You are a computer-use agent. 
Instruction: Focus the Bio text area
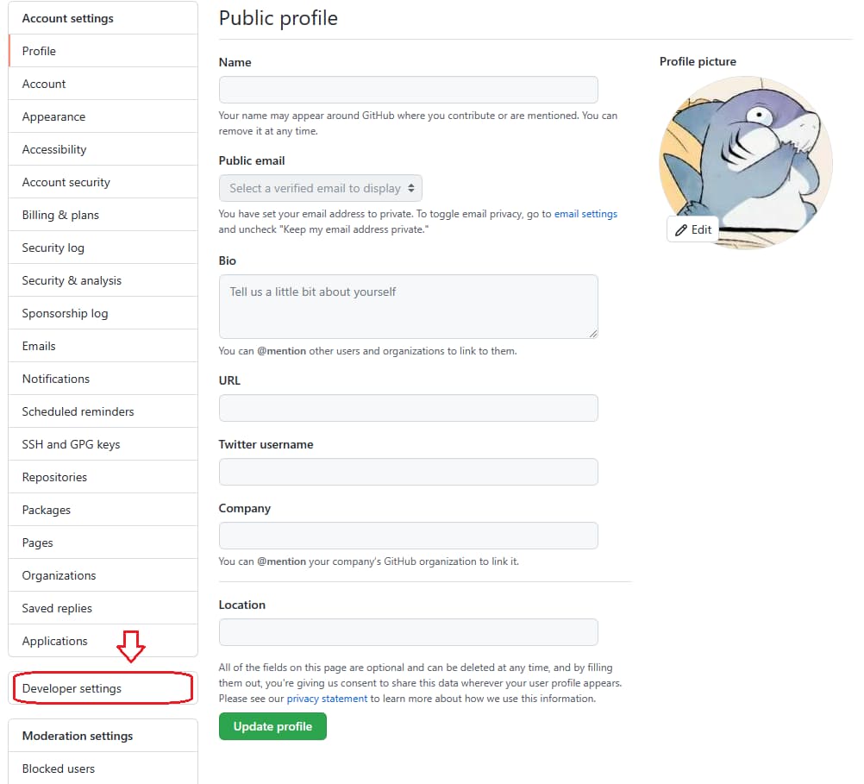(x=409, y=306)
